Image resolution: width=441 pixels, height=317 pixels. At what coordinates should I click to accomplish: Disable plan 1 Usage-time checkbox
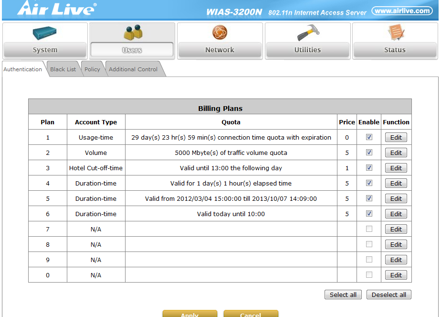(369, 137)
